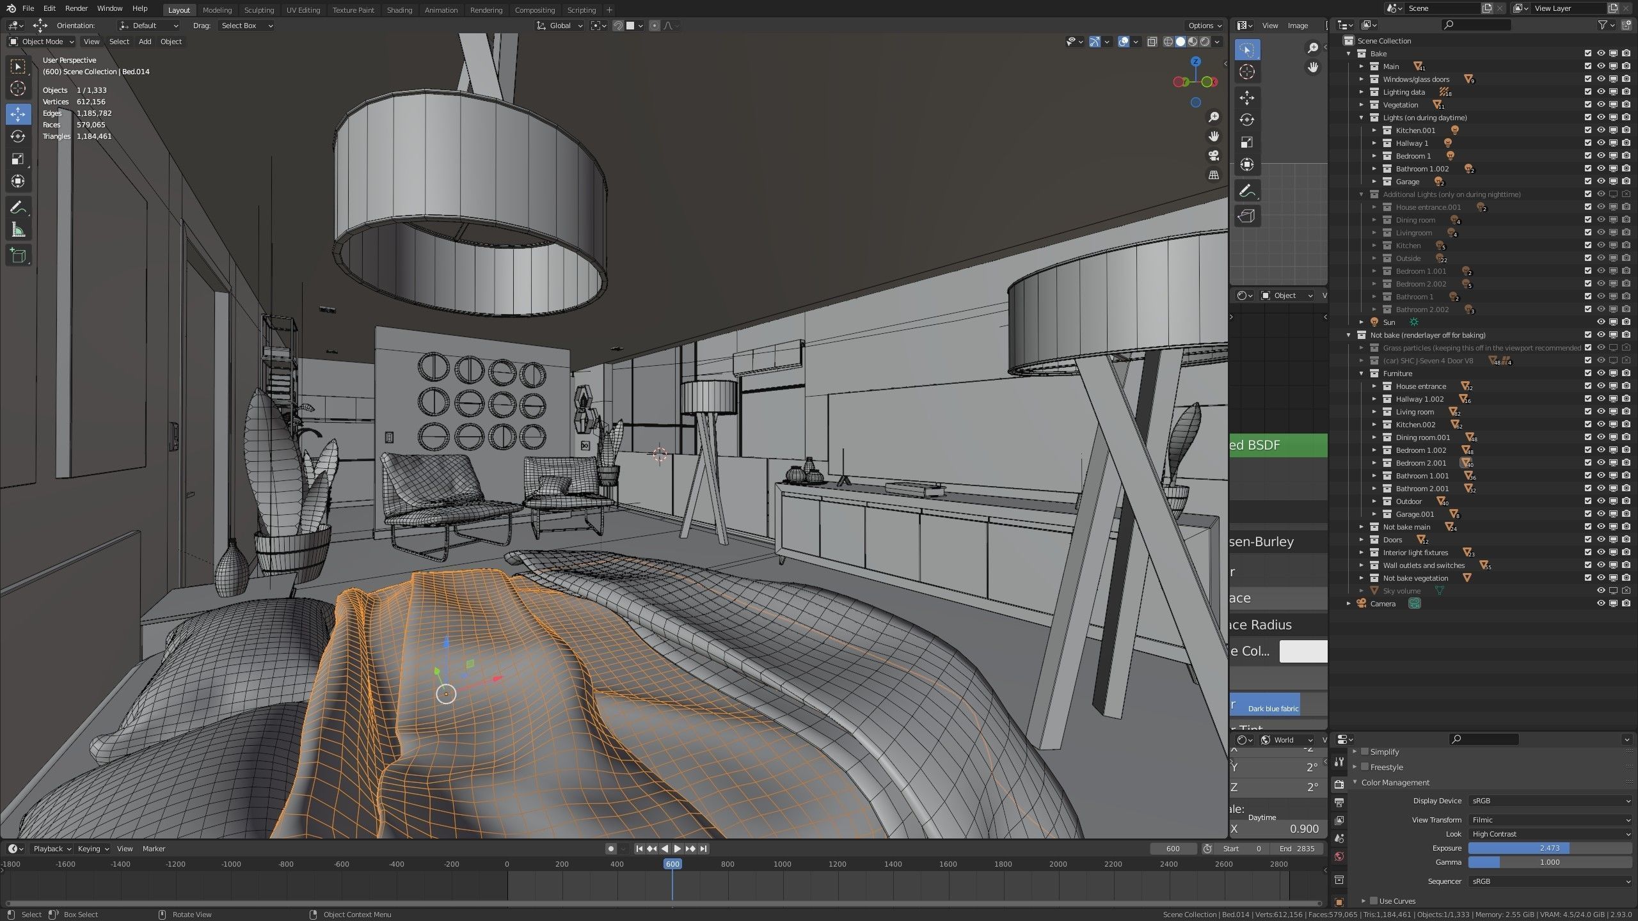
Task: Open the Drag Select Box dropdown
Action: tap(246, 26)
